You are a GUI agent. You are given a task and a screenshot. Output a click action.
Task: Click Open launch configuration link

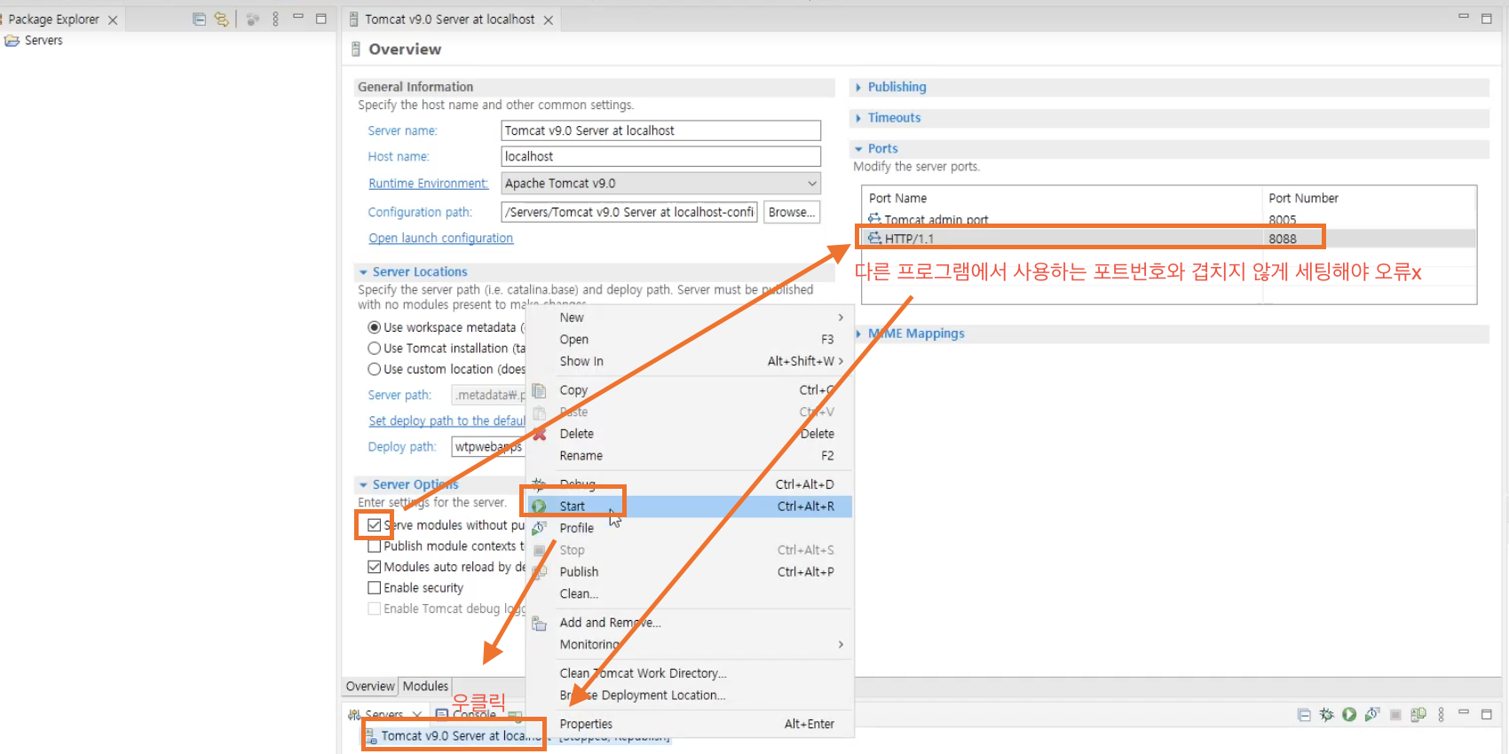click(x=440, y=239)
